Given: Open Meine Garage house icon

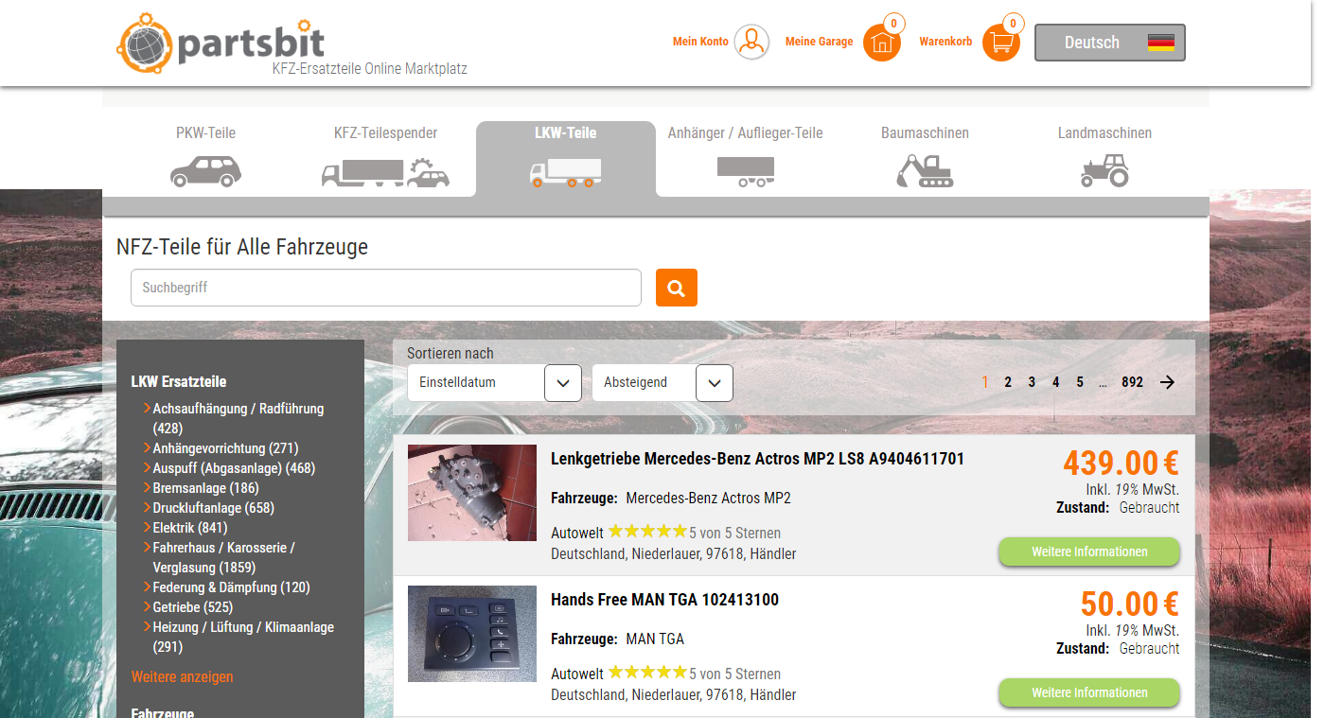Looking at the screenshot, I should tap(882, 43).
